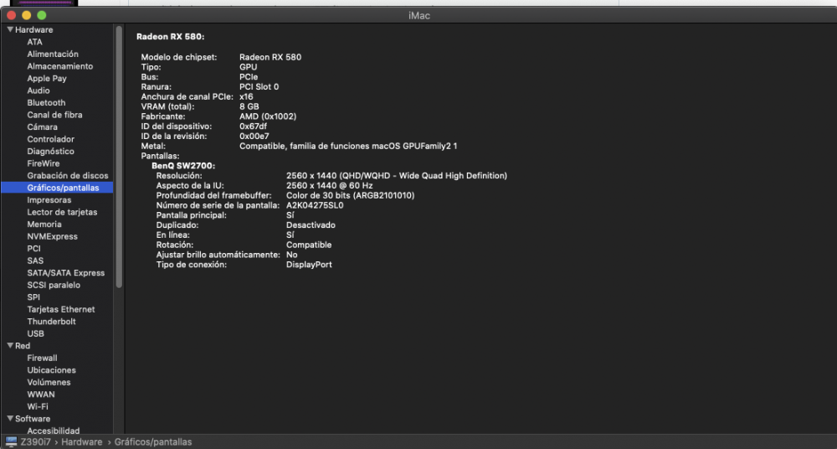Open the FireWire entry
837x449 pixels.
coord(44,163)
